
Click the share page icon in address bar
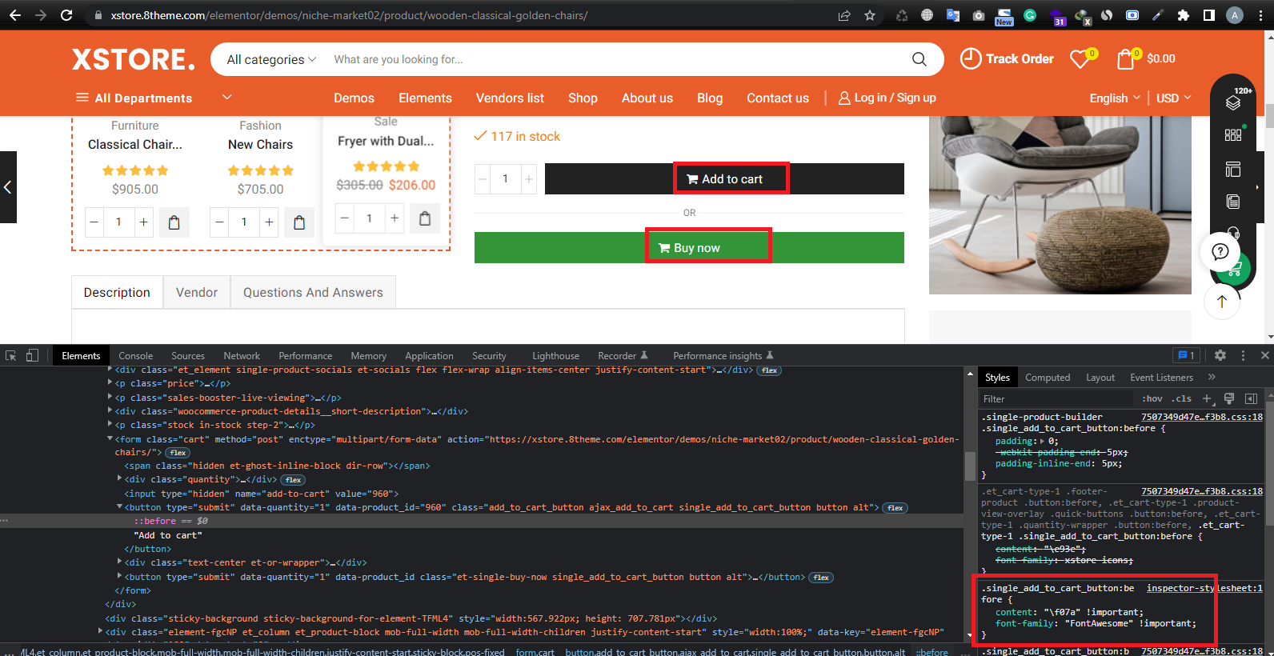coord(844,15)
